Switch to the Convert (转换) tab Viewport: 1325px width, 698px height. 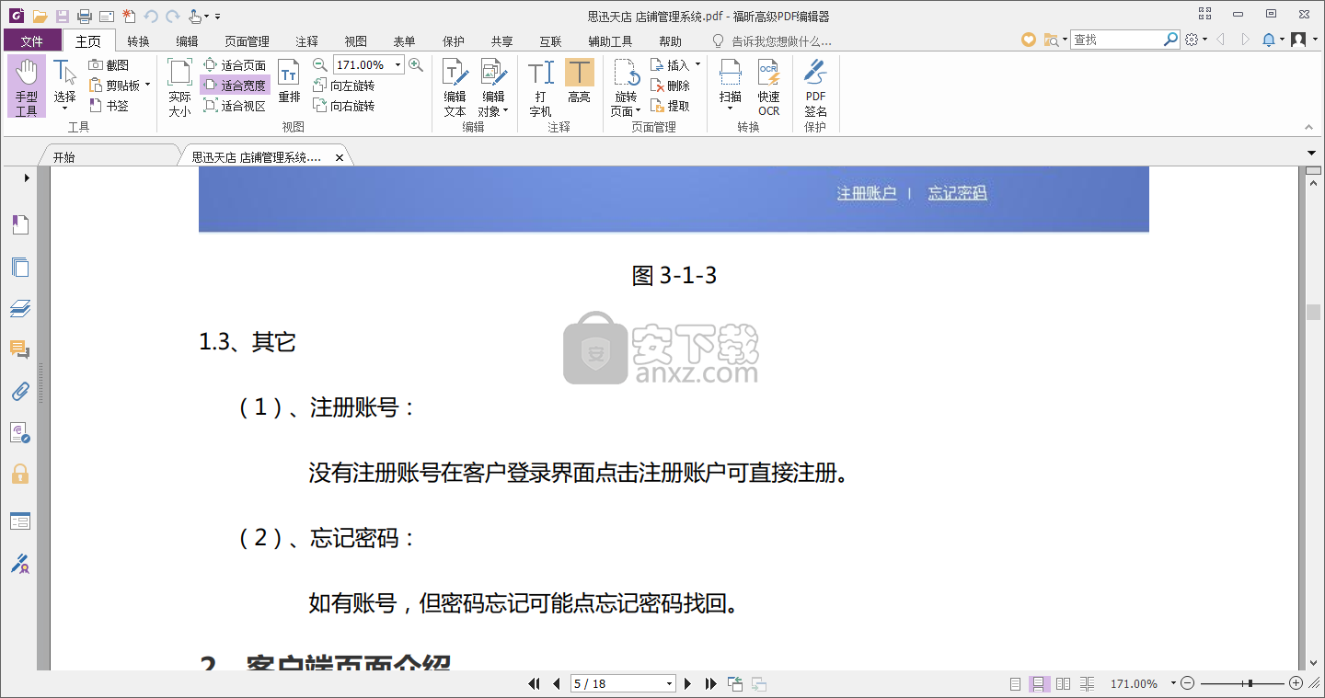click(x=138, y=41)
